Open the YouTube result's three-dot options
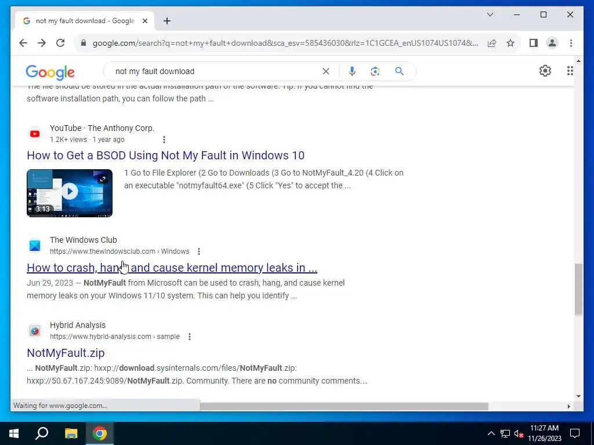The width and height of the screenshot is (594, 445). [x=164, y=140]
